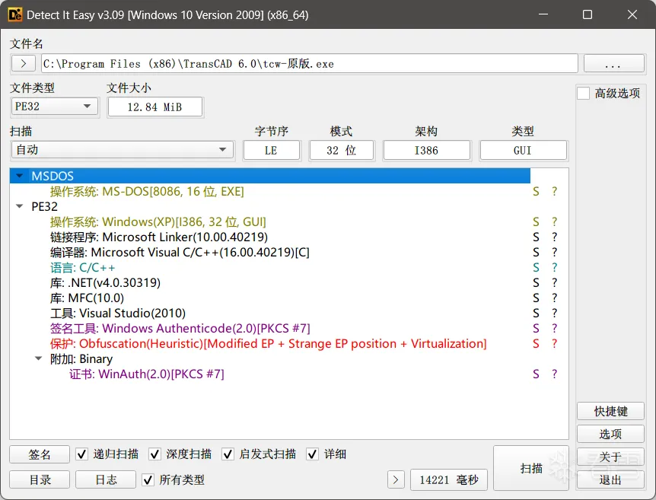
Task: Uncheck the 深度扫描 checkbox
Action: coord(154,454)
